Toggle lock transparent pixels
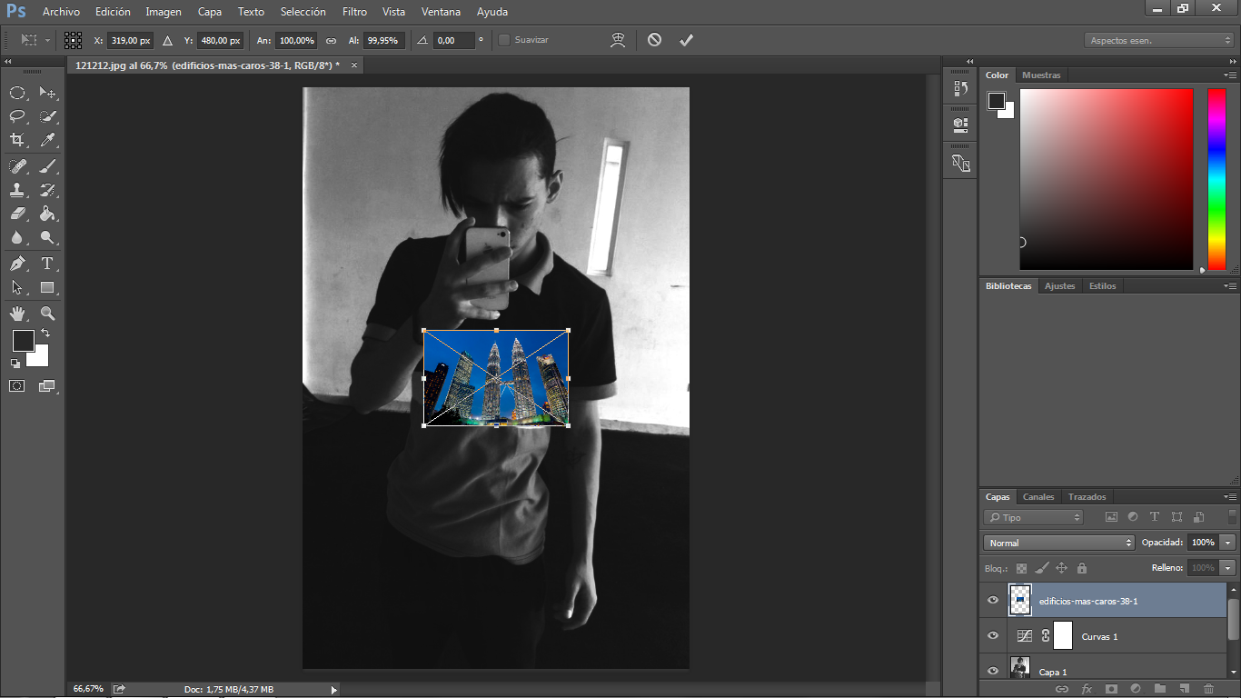Image resolution: width=1241 pixels, height=698 pixels. (1021, 568)
